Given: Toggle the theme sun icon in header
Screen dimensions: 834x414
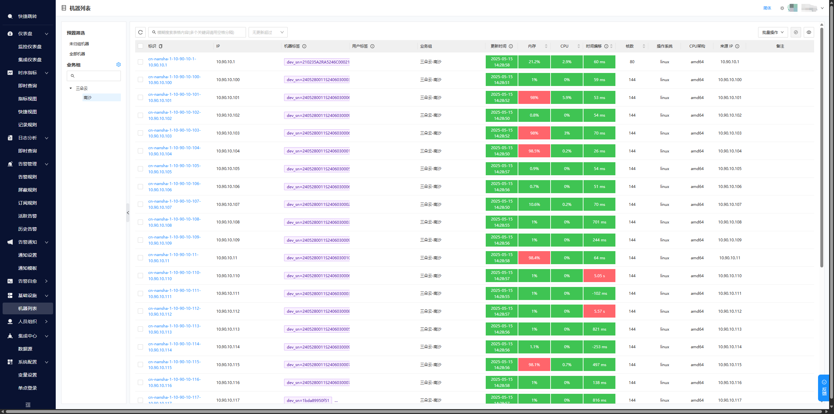Looking at the screenshot, I should coord(782,8).
